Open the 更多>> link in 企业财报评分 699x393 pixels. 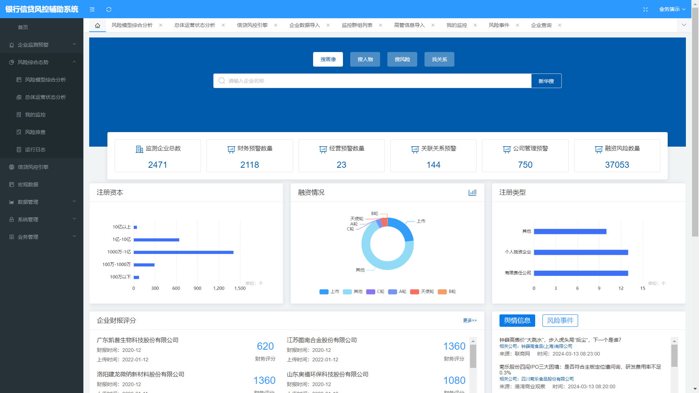[470, 321]
